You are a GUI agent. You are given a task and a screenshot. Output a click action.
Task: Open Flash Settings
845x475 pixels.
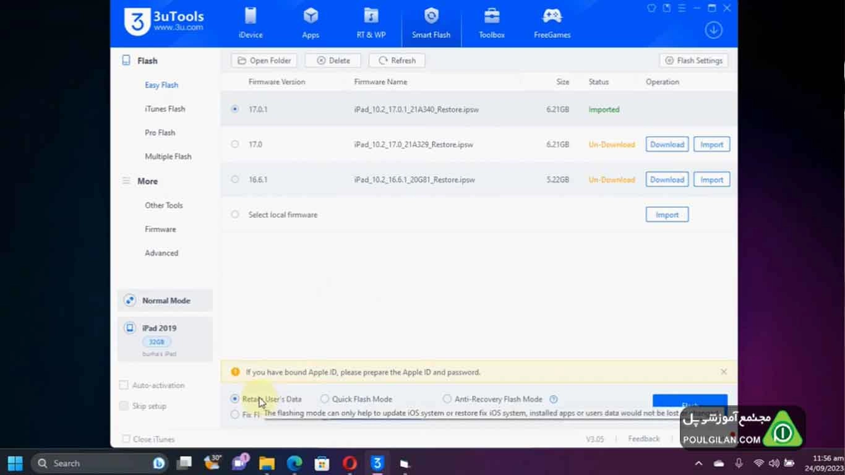coord(693,61)
